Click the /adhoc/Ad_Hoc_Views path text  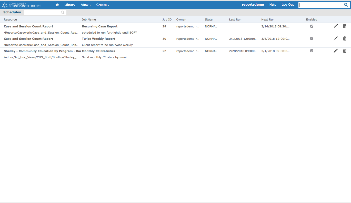click(41, 57)
